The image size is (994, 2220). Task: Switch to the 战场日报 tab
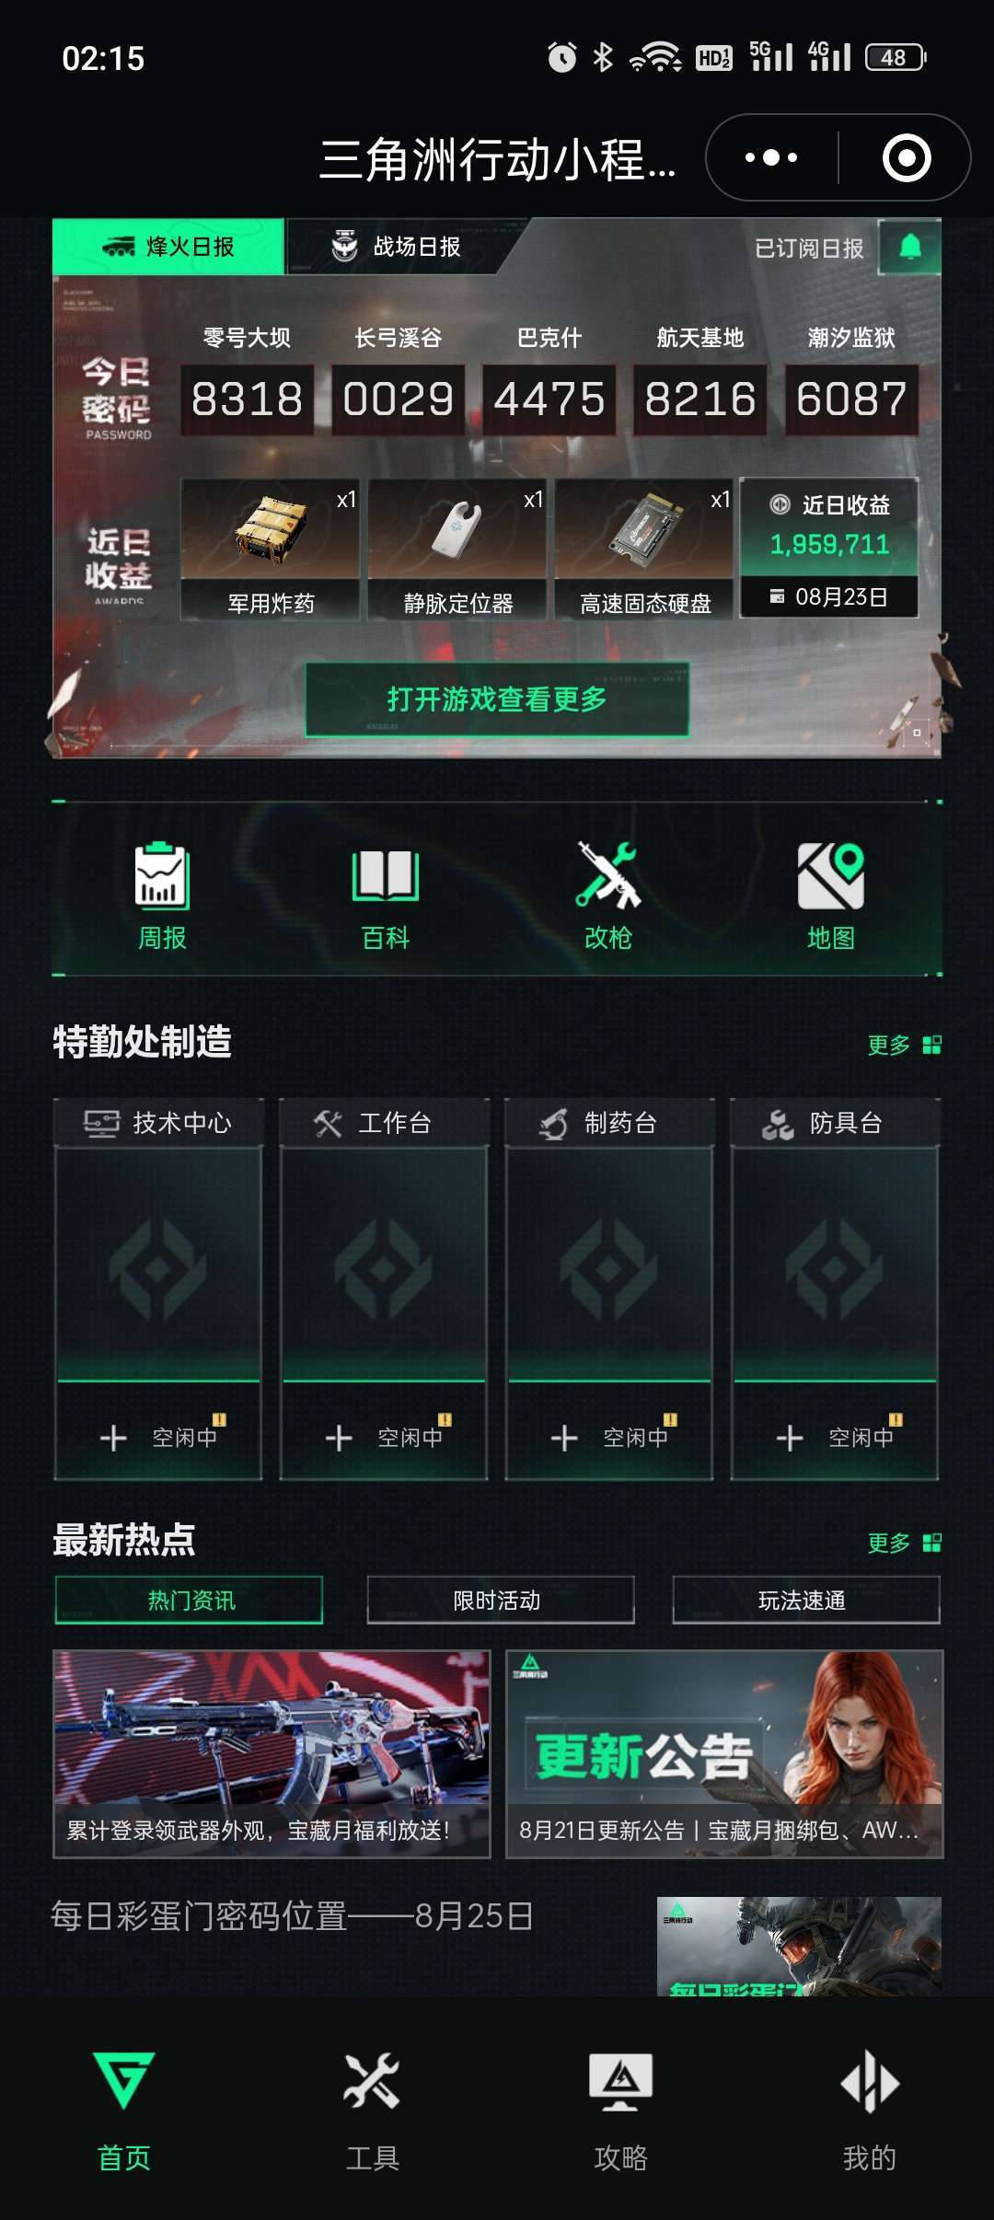(396, 247)
